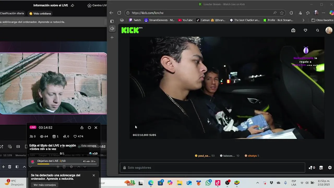Click Kick heart icon in header
334x188 pixels.
305,30
